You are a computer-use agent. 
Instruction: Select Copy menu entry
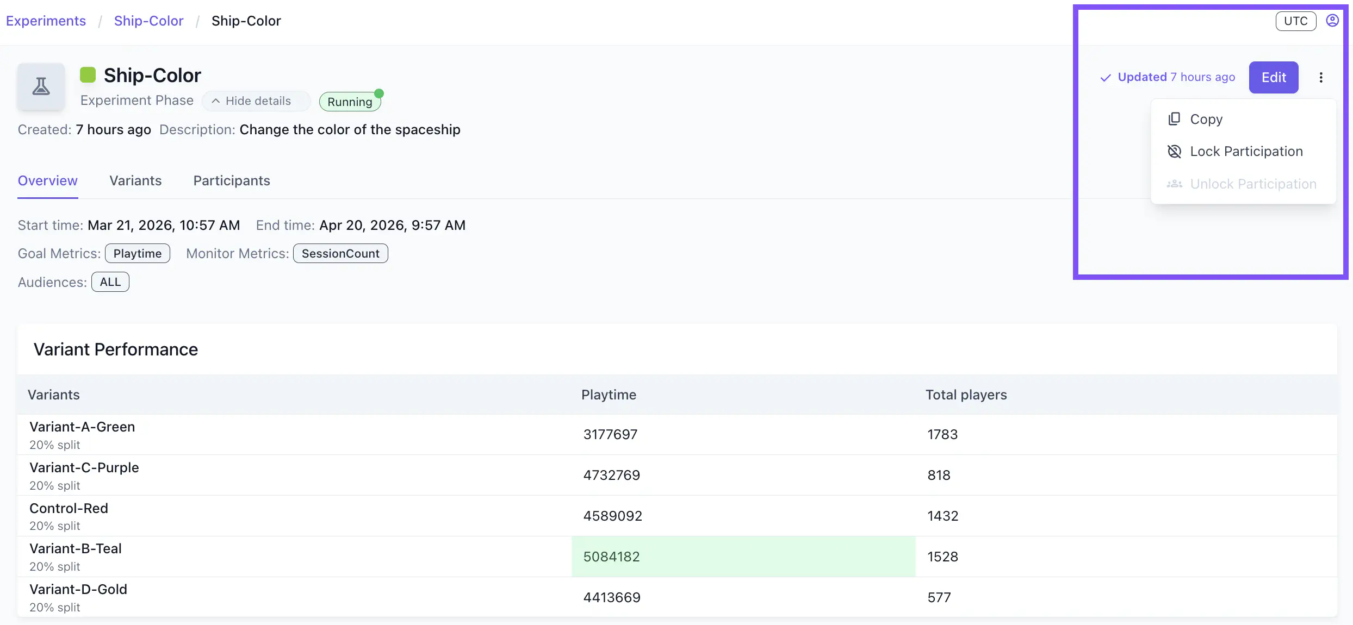point(1206,119)
